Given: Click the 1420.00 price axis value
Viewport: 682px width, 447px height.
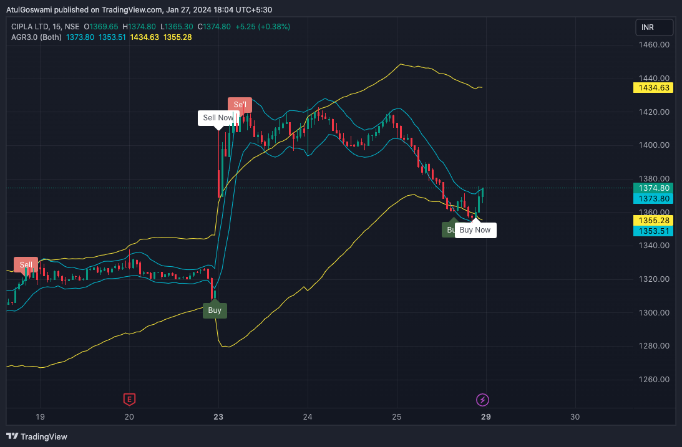Looking at the screenshot, I should (654, 112).
